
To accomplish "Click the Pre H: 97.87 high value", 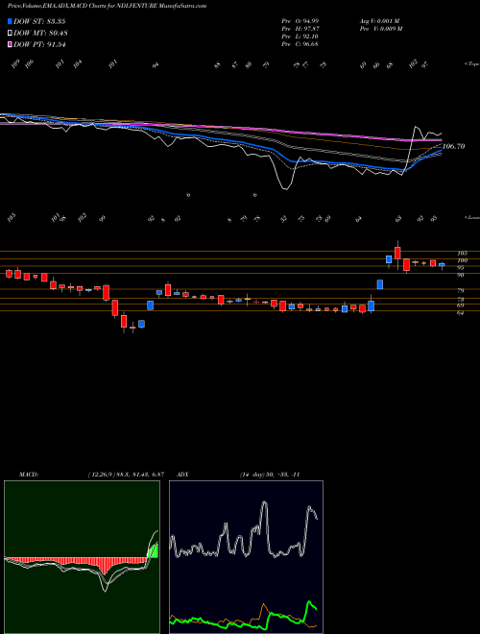I will (300, 29).
